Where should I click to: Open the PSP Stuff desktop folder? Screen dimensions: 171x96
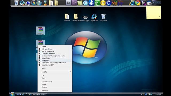tap(67, 17)
